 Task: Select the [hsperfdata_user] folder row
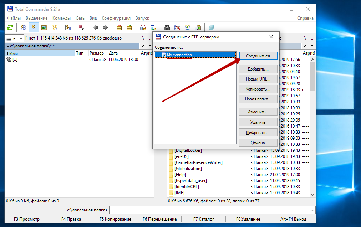coord(239,181)
